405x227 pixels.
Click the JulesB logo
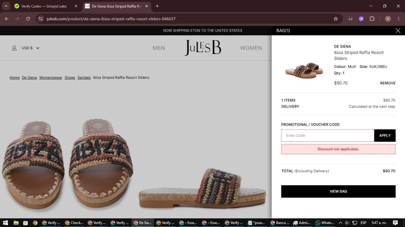202,48
